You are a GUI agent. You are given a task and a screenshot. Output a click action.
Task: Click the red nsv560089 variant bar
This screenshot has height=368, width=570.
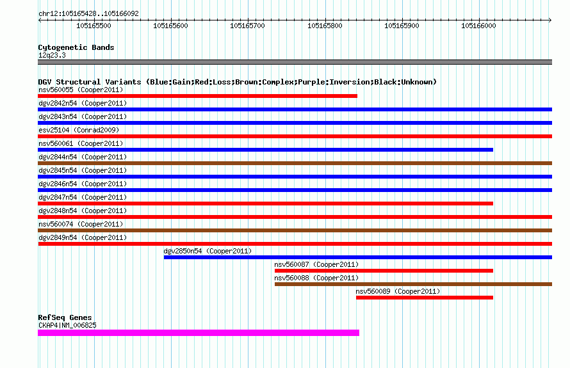point(425,298)
